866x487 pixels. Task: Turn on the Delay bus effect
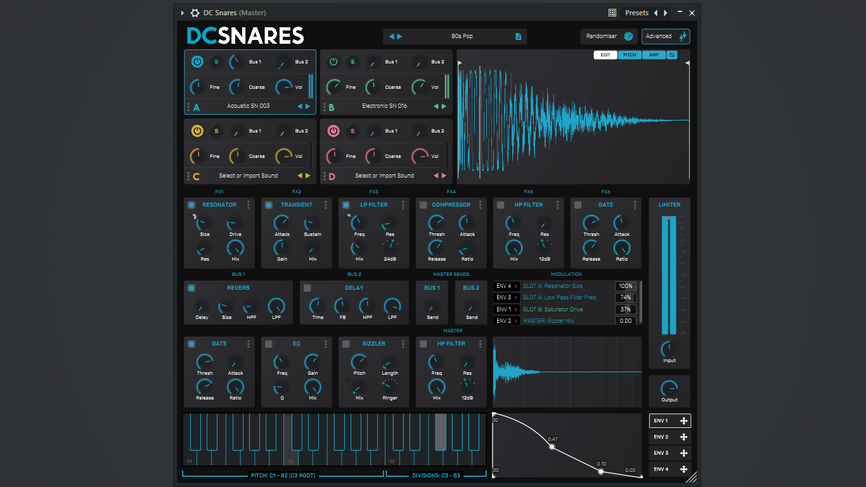point(307,288)
